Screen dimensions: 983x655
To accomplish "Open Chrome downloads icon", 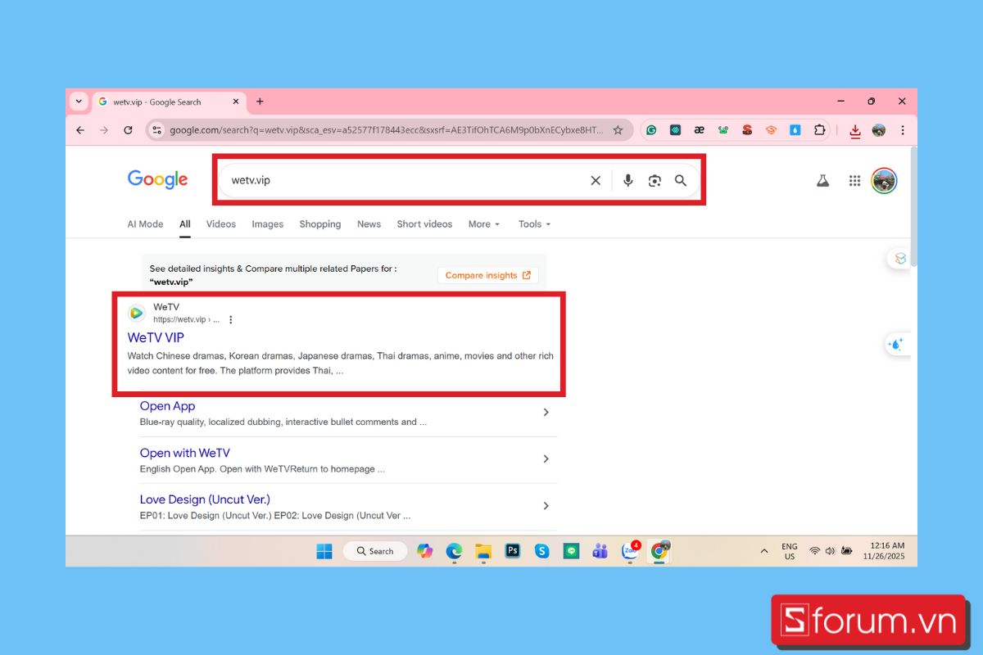I will (x=855, y=131).
